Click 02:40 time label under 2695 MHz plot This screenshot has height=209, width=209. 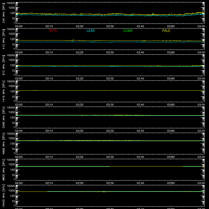(x=140, y=131)
